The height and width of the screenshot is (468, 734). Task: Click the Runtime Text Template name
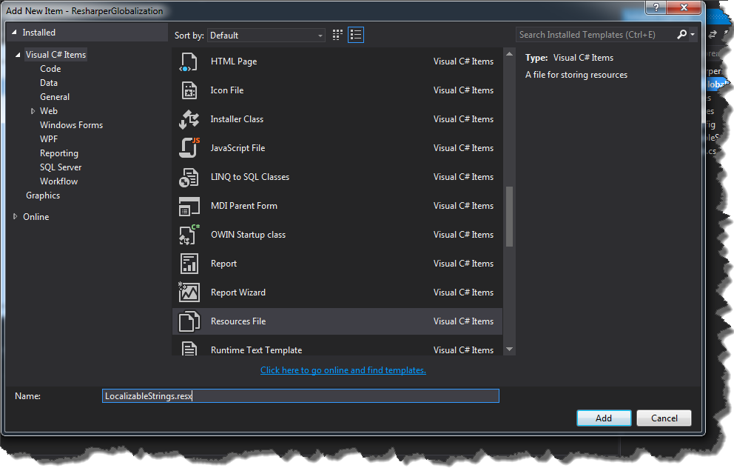[x=256, y=350]
